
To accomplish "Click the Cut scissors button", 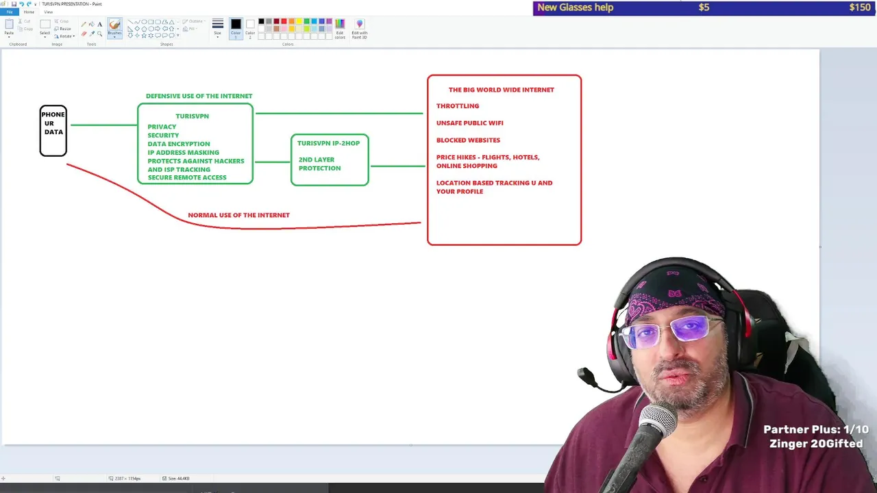I will click(x=25, y=21).
